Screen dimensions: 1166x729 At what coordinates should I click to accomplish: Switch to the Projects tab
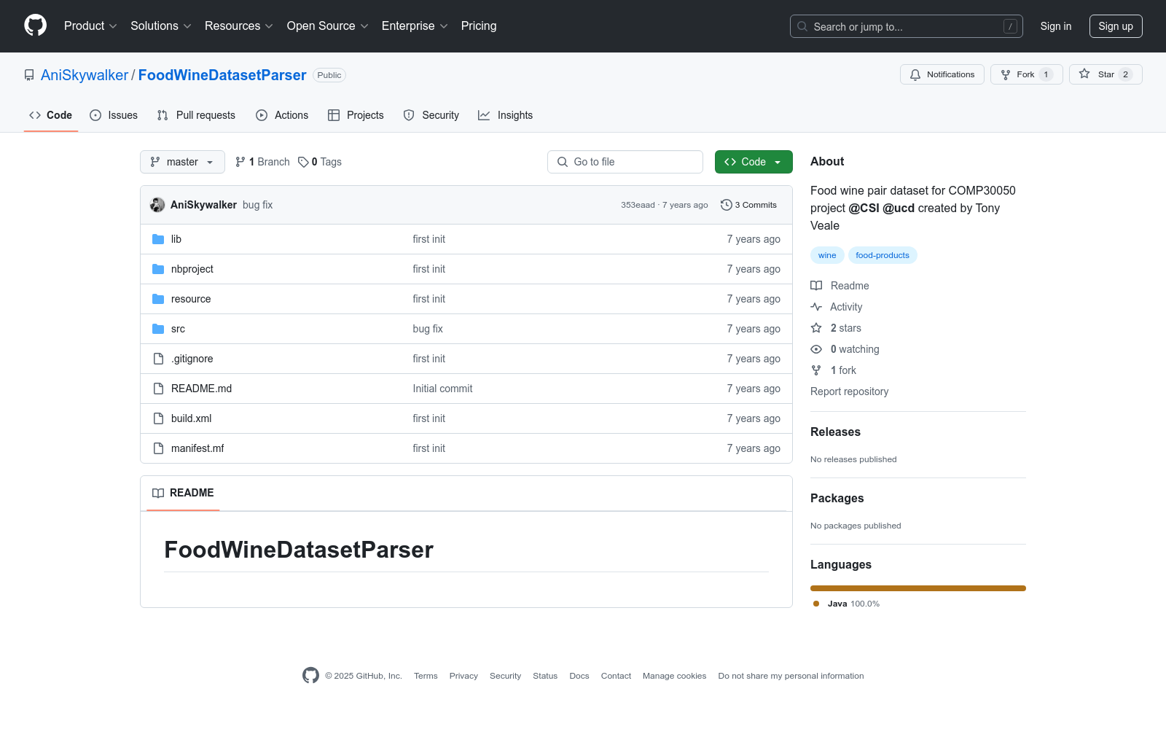point(356,115)
